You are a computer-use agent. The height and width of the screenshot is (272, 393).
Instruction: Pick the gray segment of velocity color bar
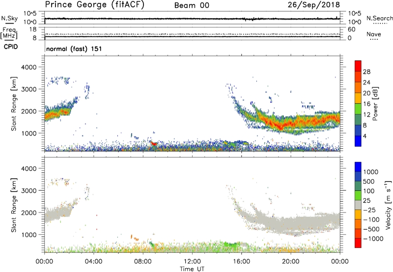(x=358, y=205)
